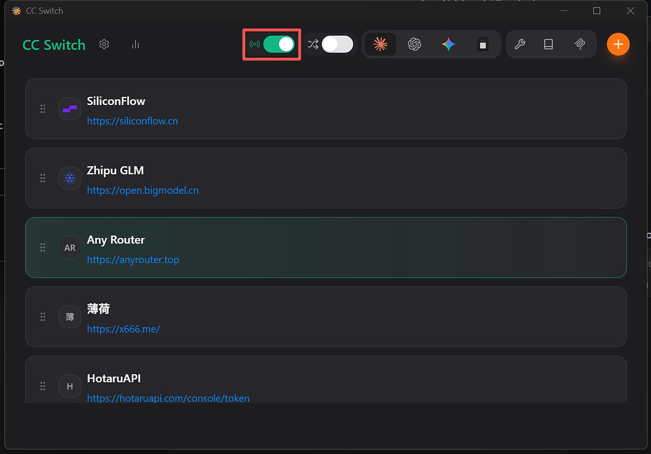Maximize the CC Switch window
Viewport: 651px width, 454px height.
pos(597,11)
